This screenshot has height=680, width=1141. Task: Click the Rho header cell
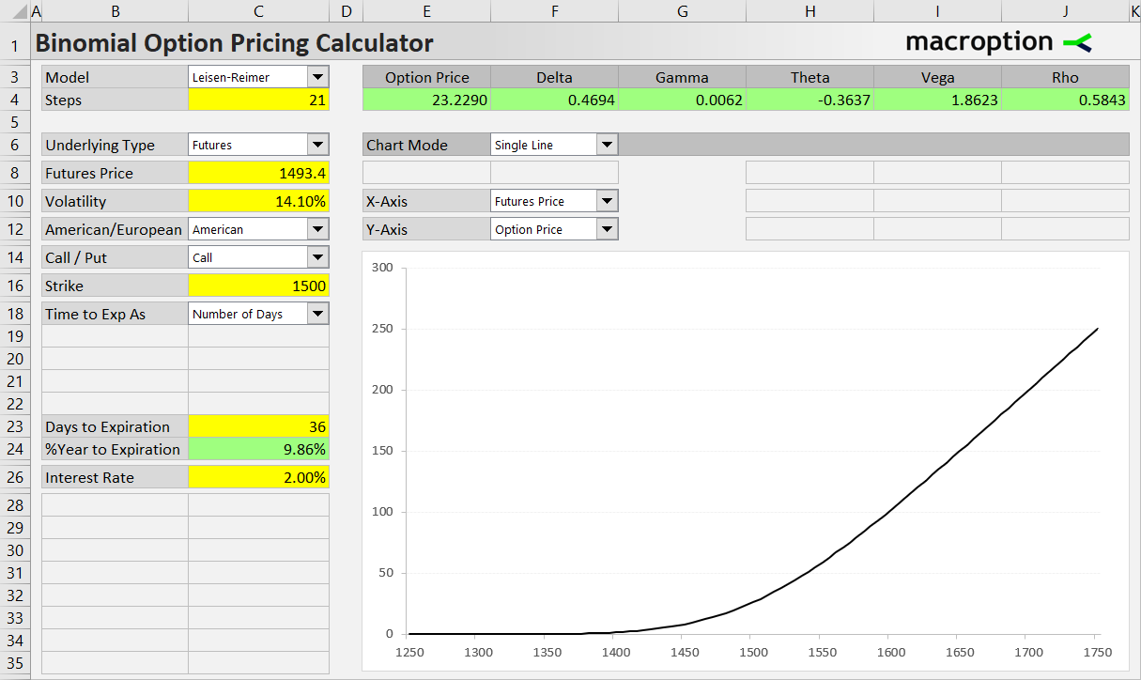[1065, 77]
